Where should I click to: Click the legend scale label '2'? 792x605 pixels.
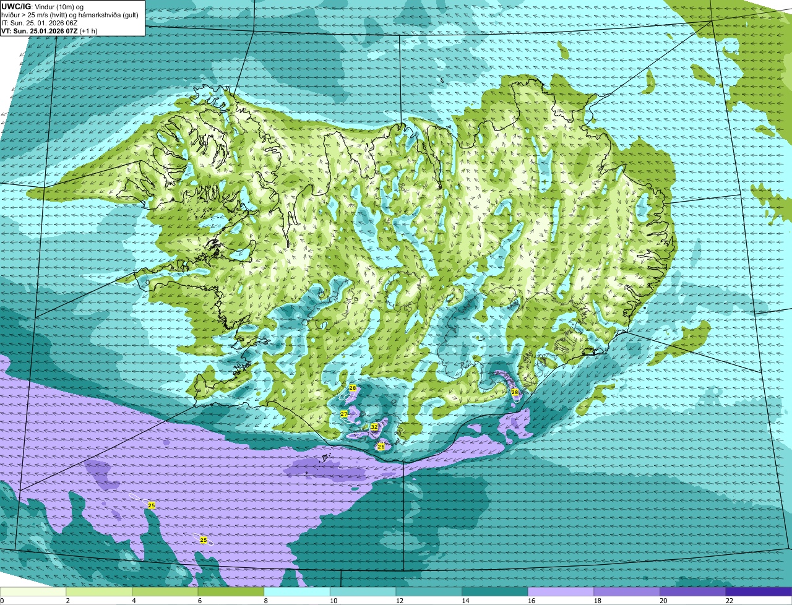tap(67, 601)
